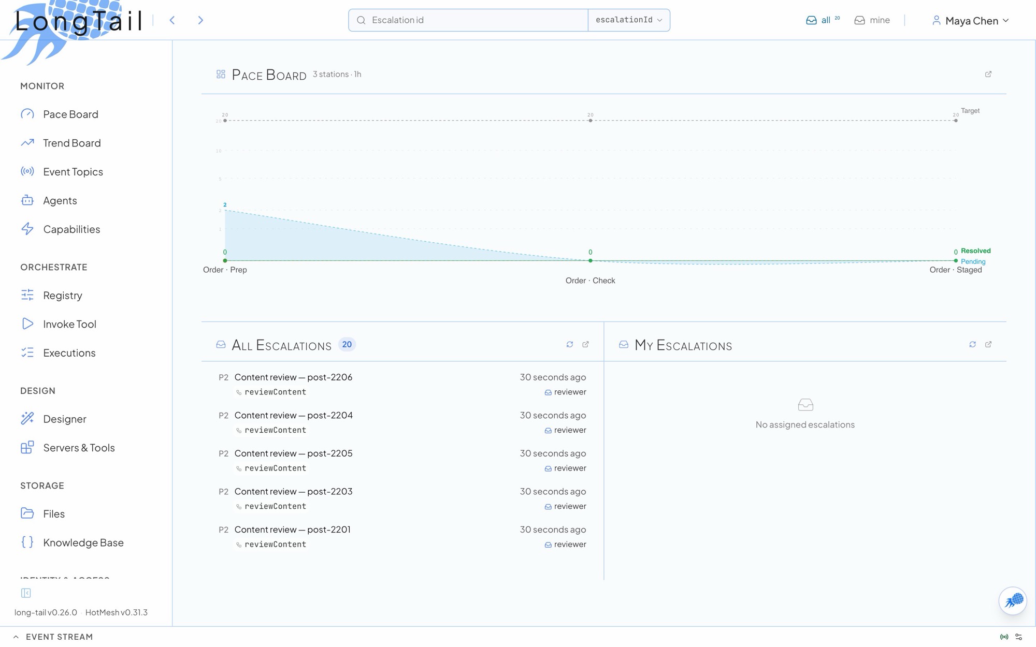Toggle Event Stream live broadcast icon
The image size is (1036, 647).
tap(1004, 637)
